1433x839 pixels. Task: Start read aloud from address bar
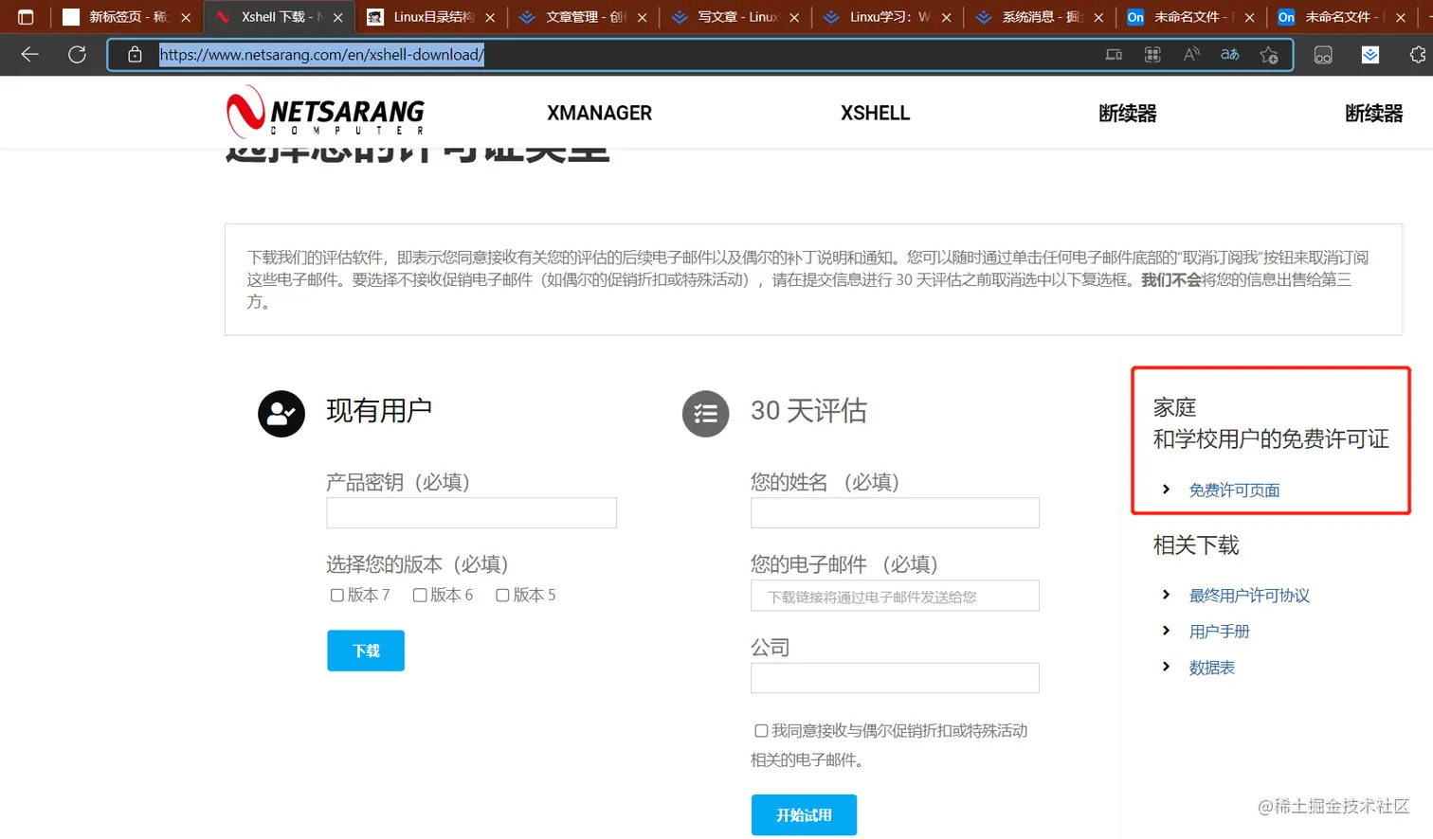click(x=1191, y=55)
